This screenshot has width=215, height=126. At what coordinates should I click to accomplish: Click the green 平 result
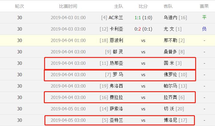204,17
